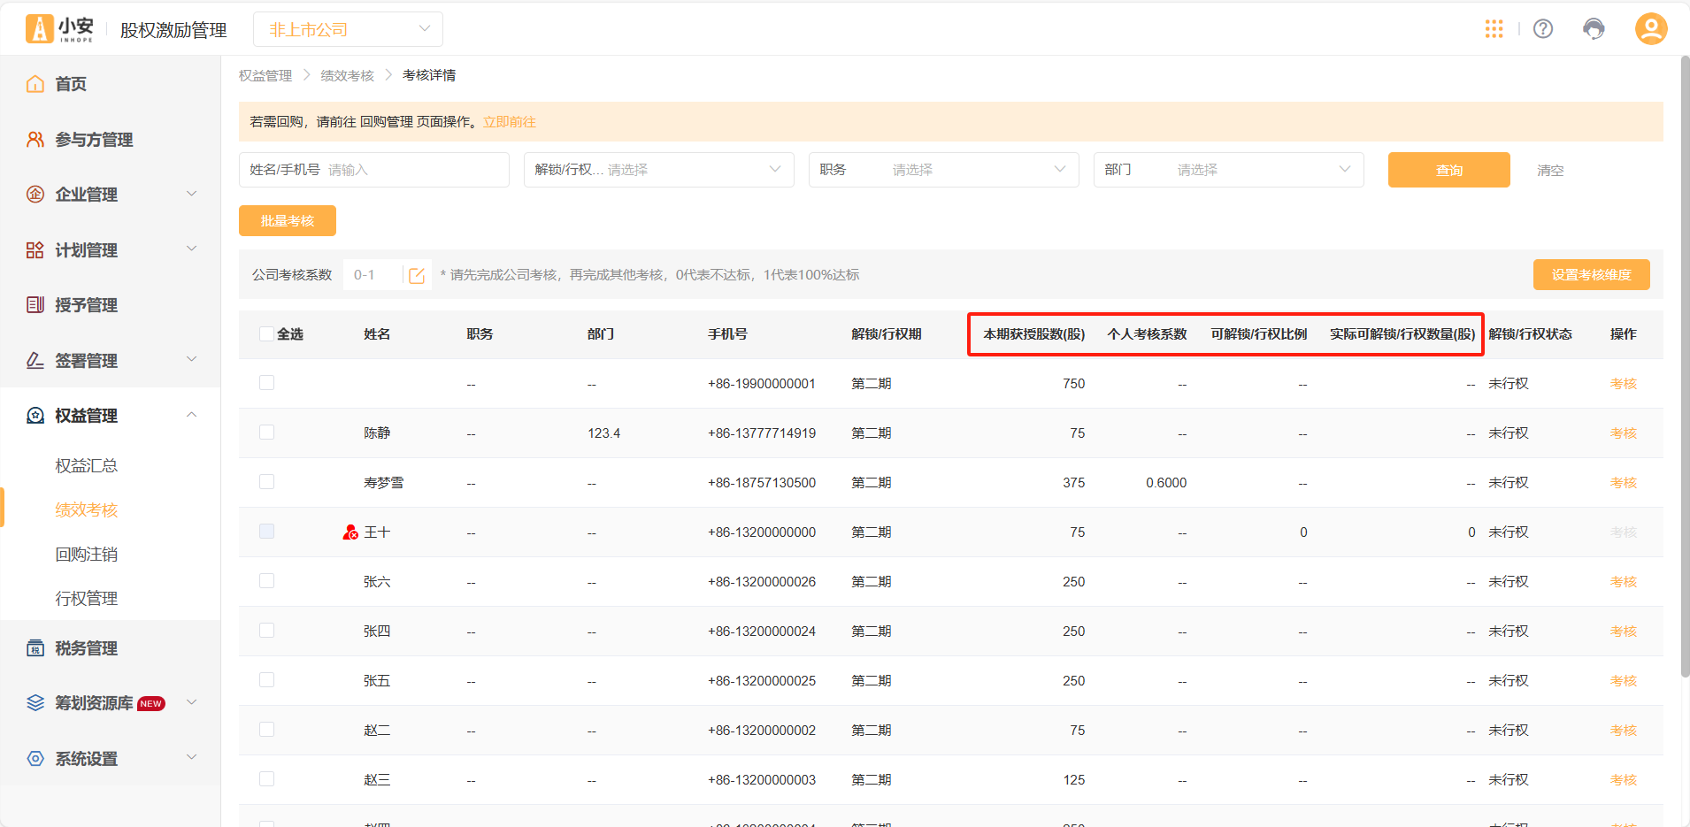Click the 权益管理 icon
This screenshot has width=1690, height=827.
[x=35, y=416]
